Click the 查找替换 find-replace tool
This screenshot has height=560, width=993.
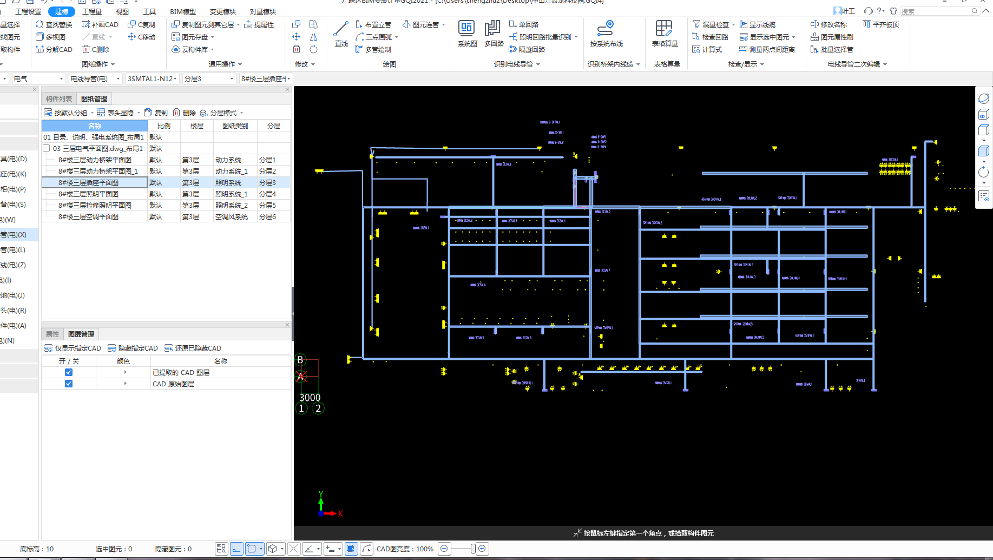tap(54, 24)
